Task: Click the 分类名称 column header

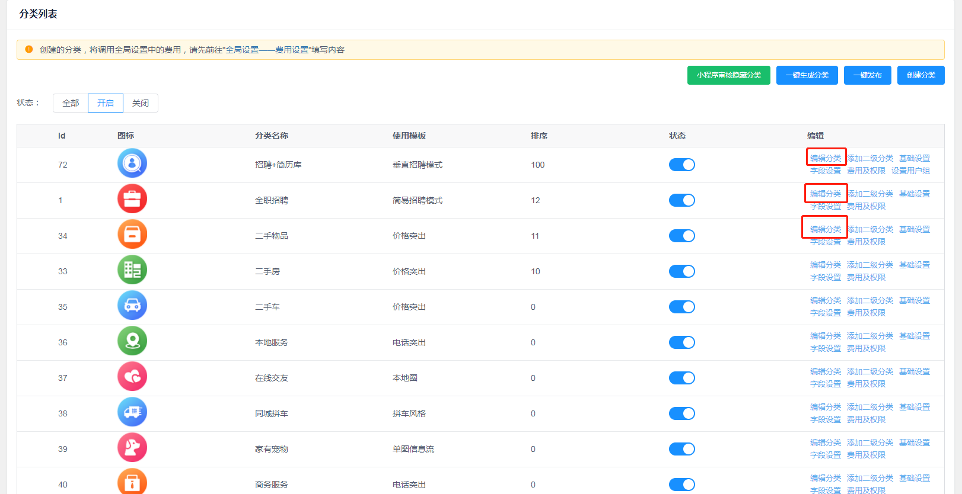Action: coord(272,136)
